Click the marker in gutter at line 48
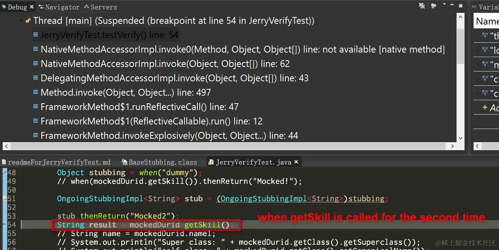The image size is (499, 250). (x=5, y=172)
